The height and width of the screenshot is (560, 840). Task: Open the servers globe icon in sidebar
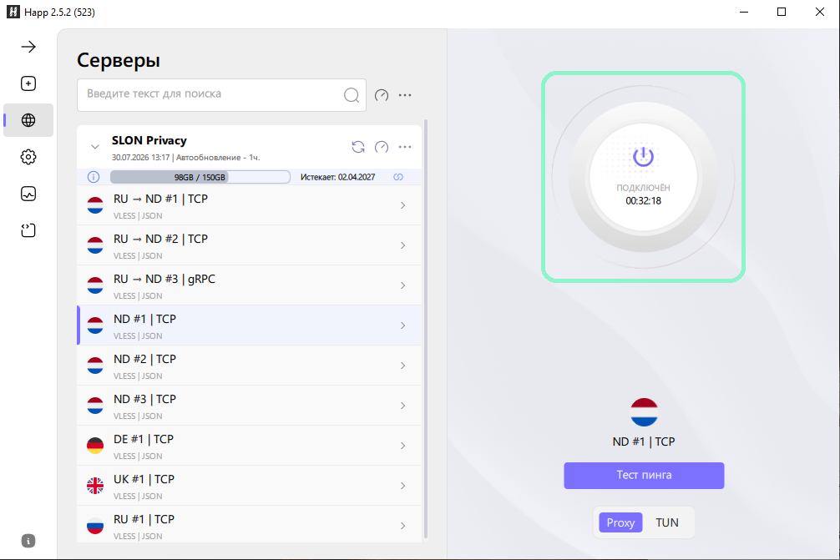pyautogui.click(x=28, y=120)
